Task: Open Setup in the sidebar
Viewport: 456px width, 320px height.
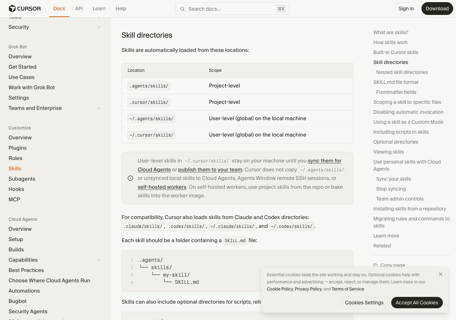Action: tap(16, 239)
